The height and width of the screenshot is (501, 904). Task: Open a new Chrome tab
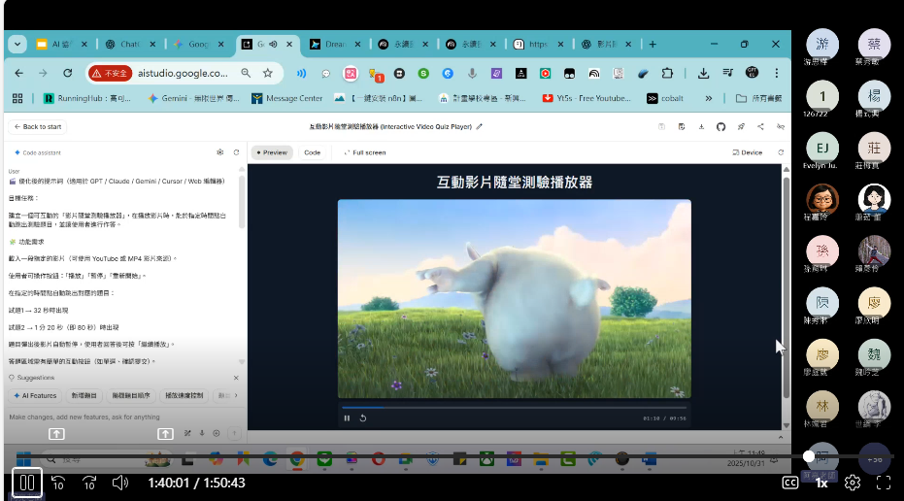653,45
